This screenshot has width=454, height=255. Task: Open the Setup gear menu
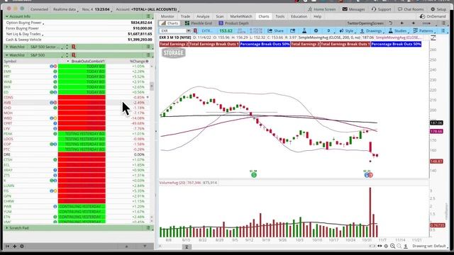point(438,9)
